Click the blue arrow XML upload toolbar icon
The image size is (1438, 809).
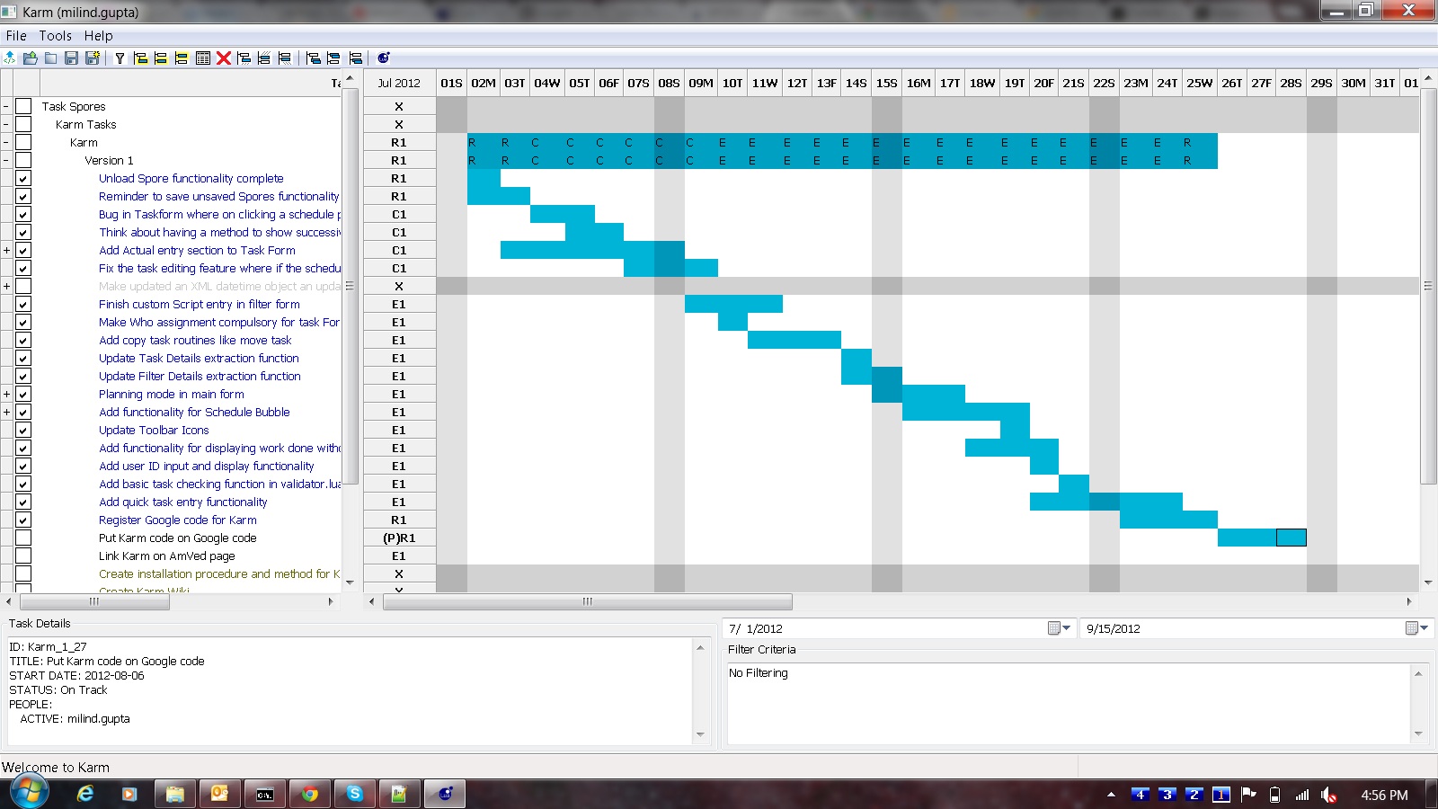tap(10, 58)
